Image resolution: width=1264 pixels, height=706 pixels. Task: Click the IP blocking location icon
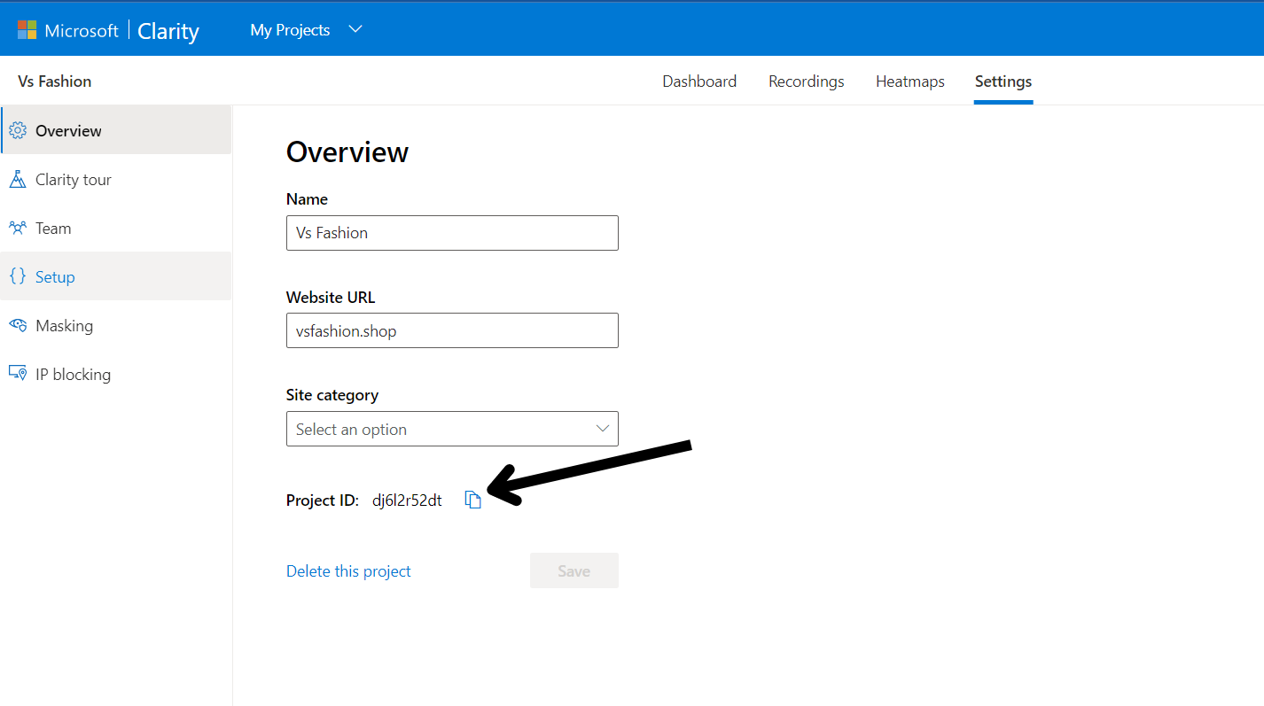18,375
